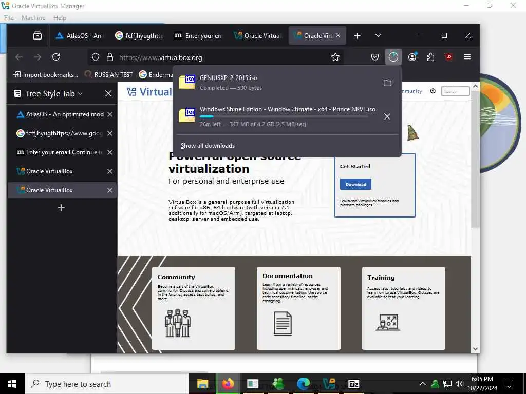This screenshot has height=394, width=526.
Task: Open list all tabs dropdown
Action: pyautogui.click(x=378, y=35)
